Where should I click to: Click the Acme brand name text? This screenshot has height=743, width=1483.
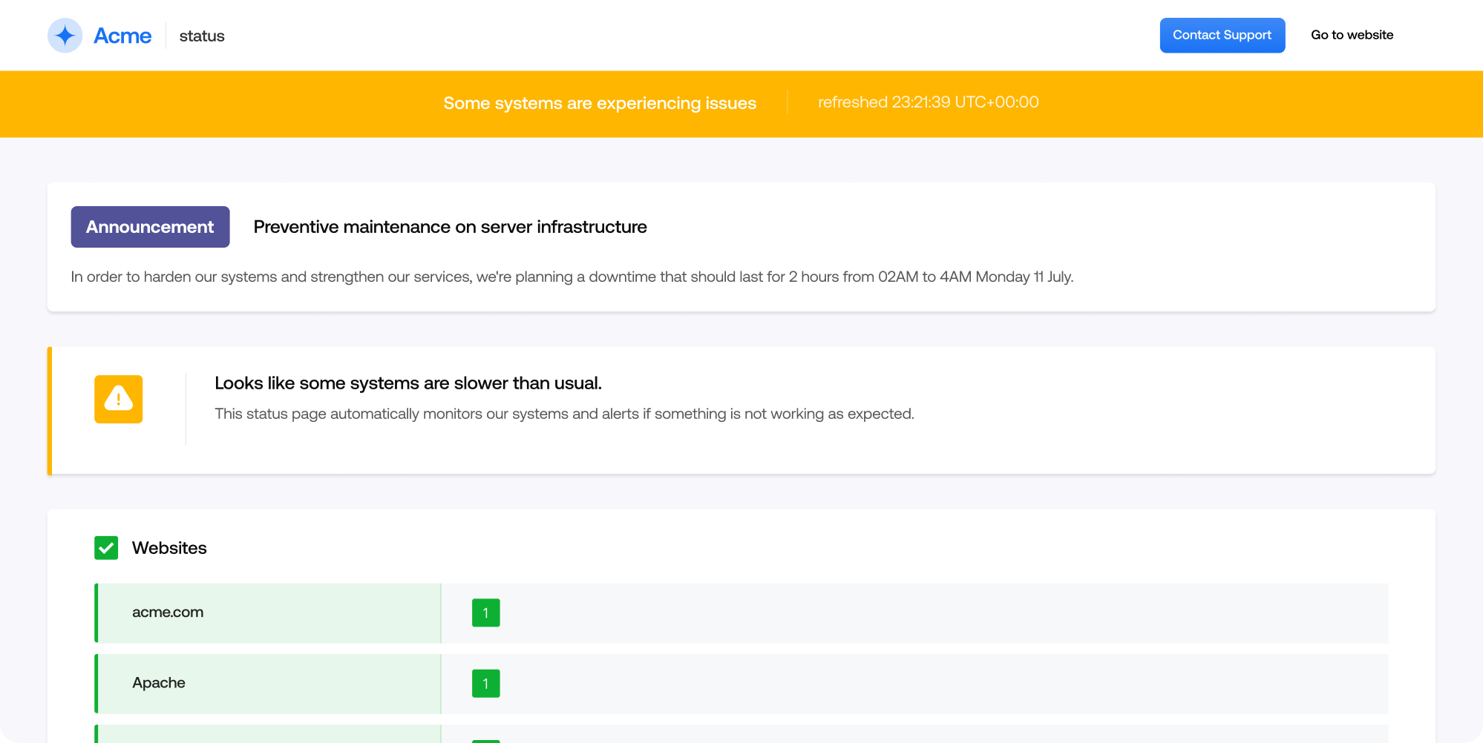tap(122, 36)
